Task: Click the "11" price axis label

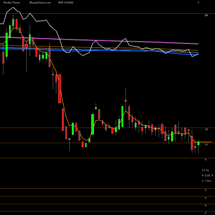Action: tap(206, 145)
